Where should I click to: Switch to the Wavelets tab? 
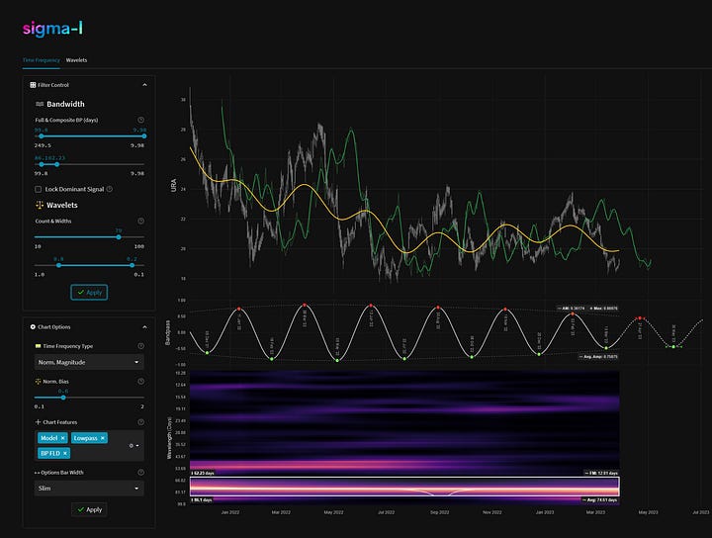(x=76, y=60)
